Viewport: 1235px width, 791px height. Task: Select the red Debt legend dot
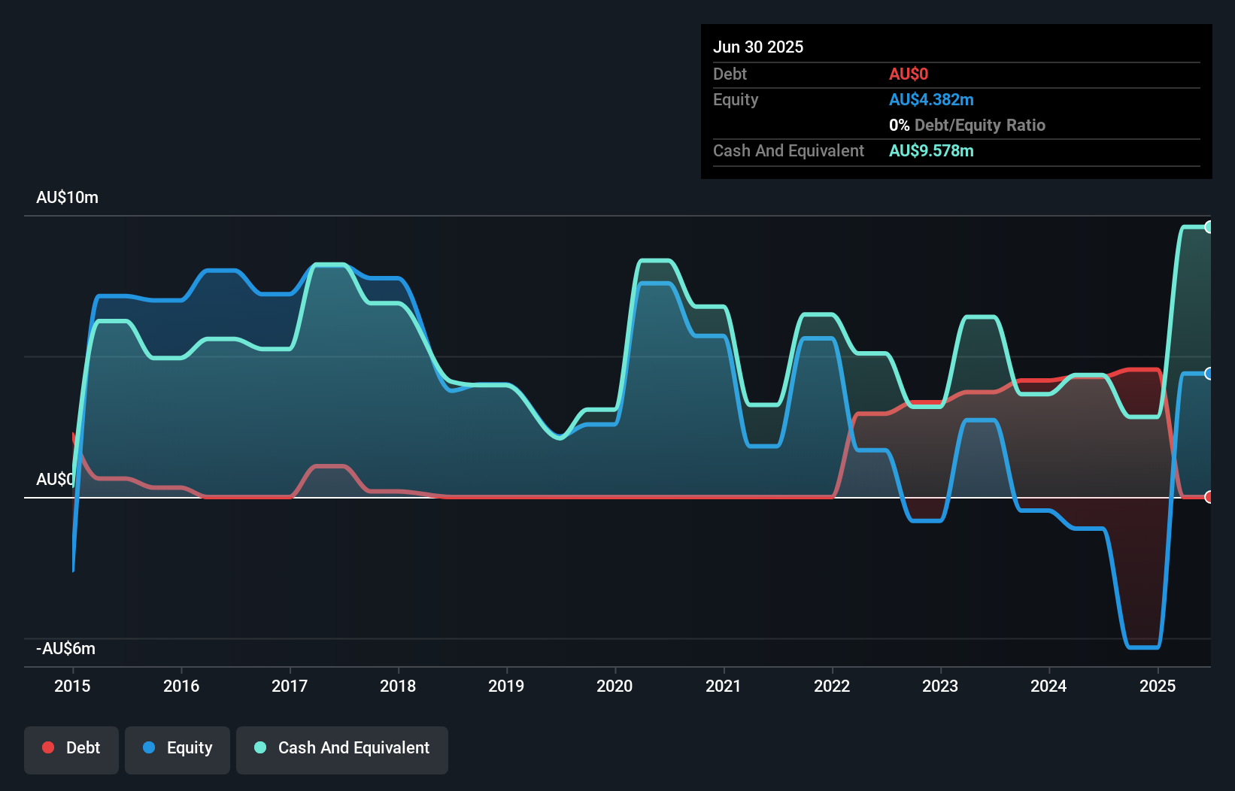[47, 747]
